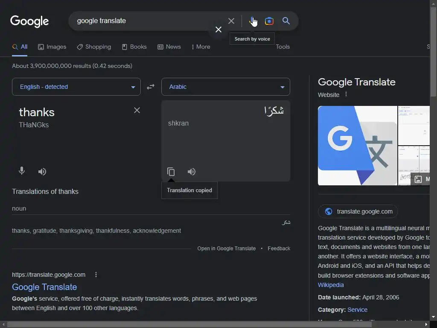Click the synonyms line starting 'thanks, gratitude'

(96, 231)
